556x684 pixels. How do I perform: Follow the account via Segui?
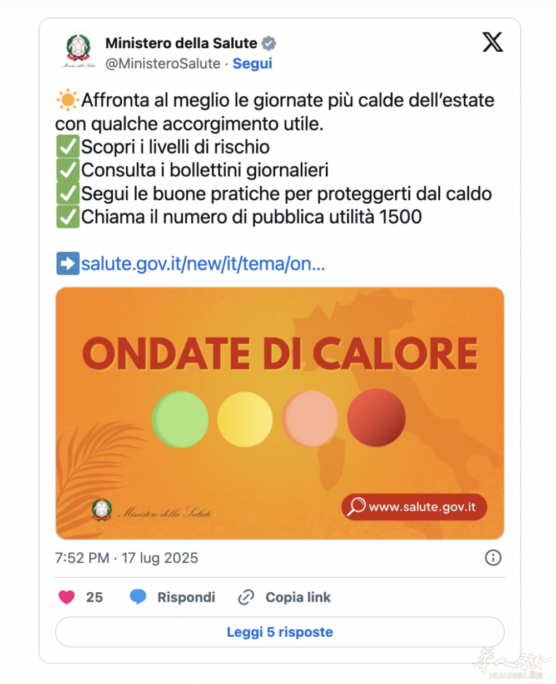coord(252,63)
